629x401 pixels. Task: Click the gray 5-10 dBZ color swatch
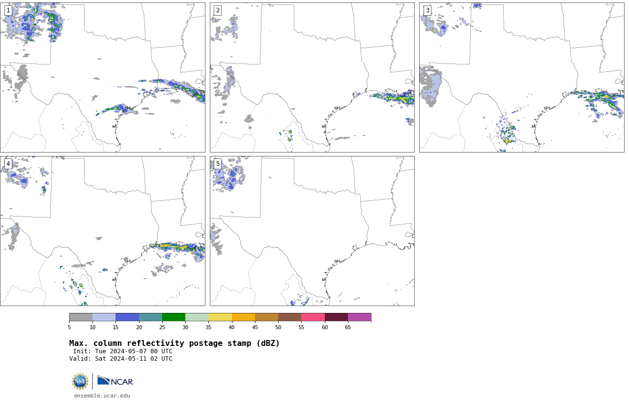point(81,317)
